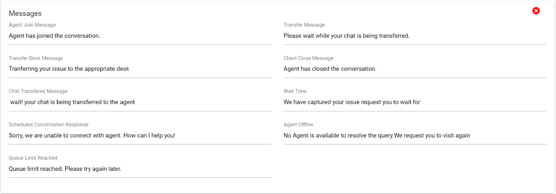Image resolution: width=556 pixels, height=194 pixels.
Task: Select the Agent Offline message input
Action: (414, 136)
